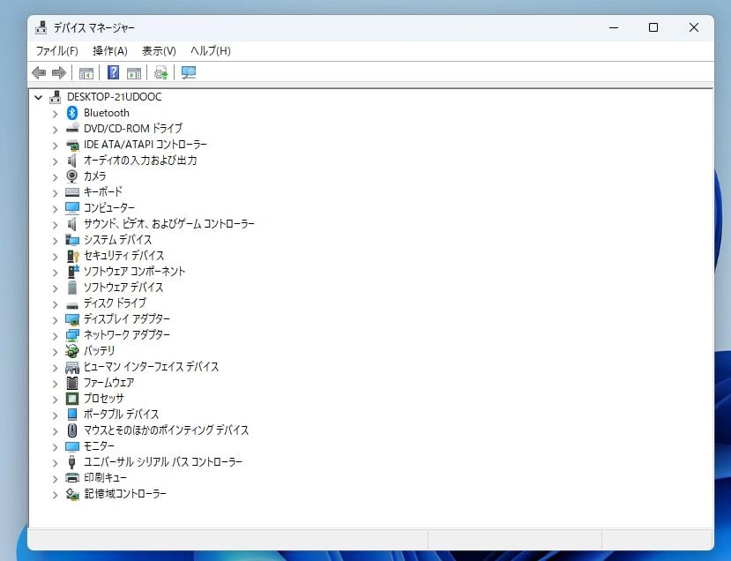This screenshot has height=561, width=731.
Task: Click the ディスク ドライブ icon
Action: [x=72, y=305]
